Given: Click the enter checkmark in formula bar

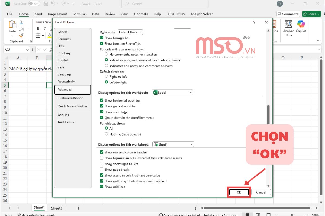Looking at the screenshot, I should pos(45,50).
